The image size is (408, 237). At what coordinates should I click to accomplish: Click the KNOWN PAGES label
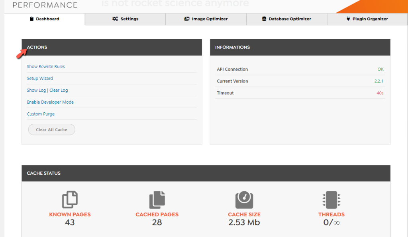click(x=70, y=214)
